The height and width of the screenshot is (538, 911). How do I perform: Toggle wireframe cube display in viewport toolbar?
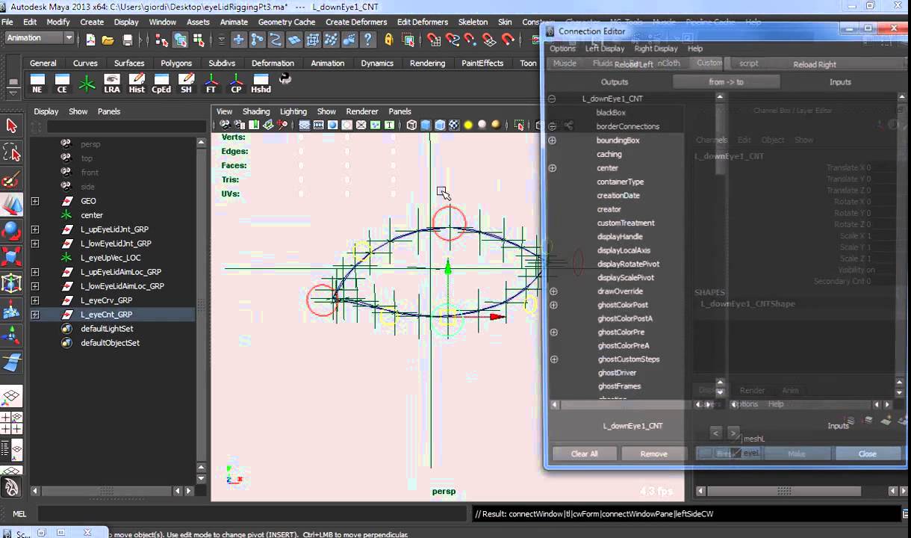click(411, 125)
